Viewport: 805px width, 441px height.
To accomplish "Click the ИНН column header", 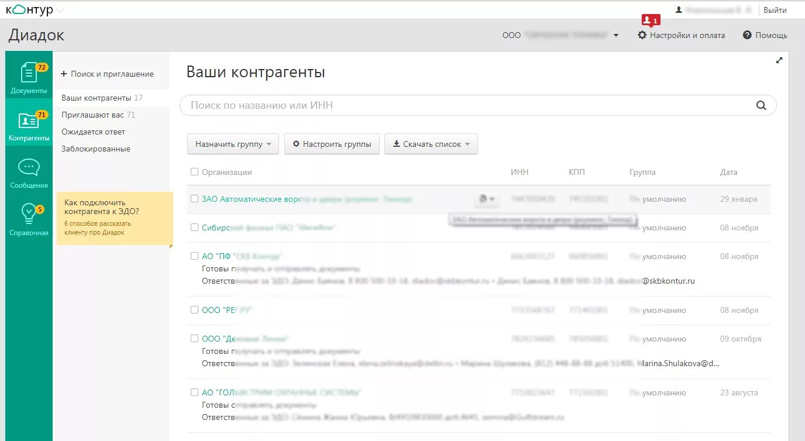I will point(520,172).
